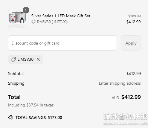
Task: Click the discounted $412.99 item price
Action: [134, 22]
